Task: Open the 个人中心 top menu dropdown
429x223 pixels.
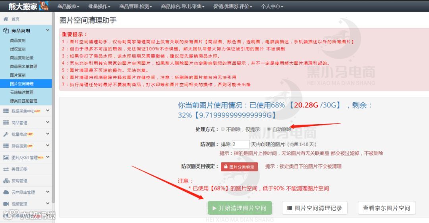Action: point(272,6)
